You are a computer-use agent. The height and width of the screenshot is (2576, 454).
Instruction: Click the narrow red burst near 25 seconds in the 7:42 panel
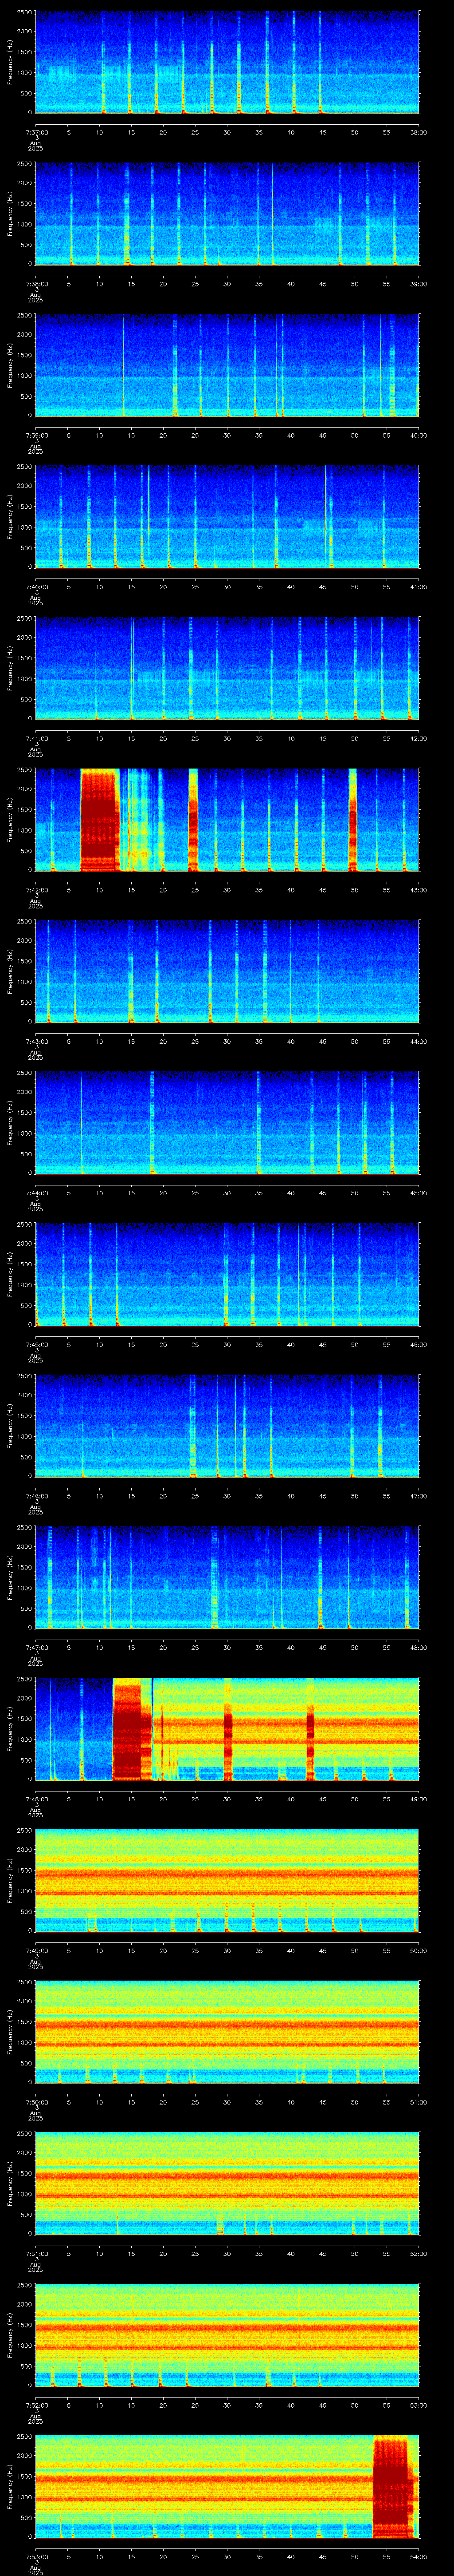pyautogui.click(x=194, y=820)
